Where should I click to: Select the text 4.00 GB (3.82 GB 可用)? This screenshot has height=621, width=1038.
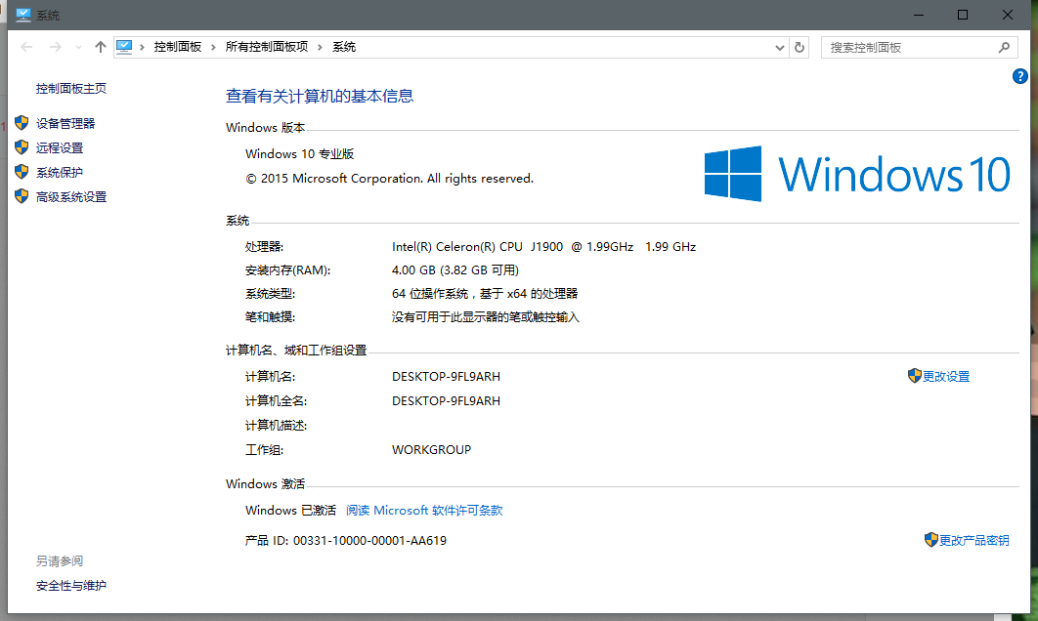tap(455, 270)
